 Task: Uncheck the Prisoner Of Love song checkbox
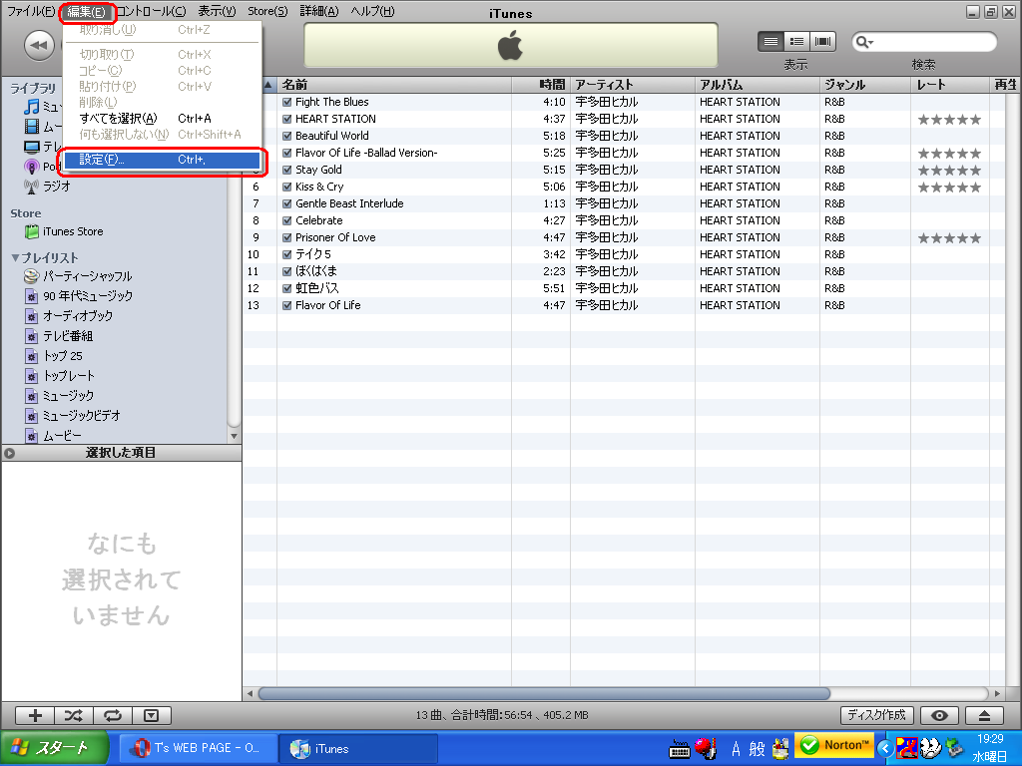click(286, 237)
